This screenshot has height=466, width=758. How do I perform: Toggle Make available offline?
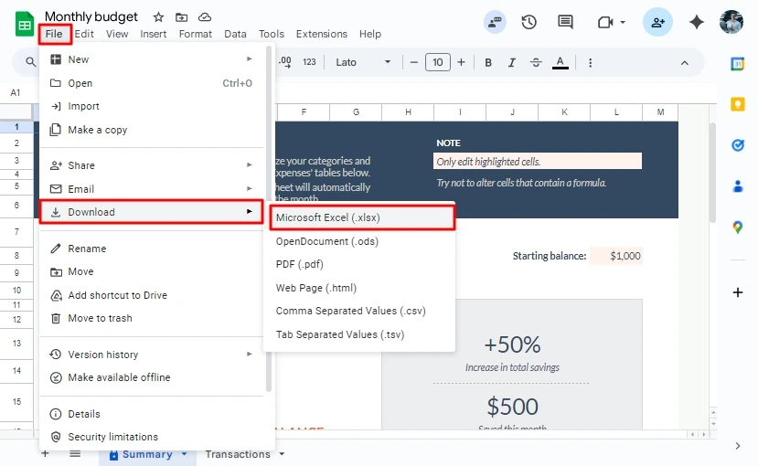click(152, 377)
